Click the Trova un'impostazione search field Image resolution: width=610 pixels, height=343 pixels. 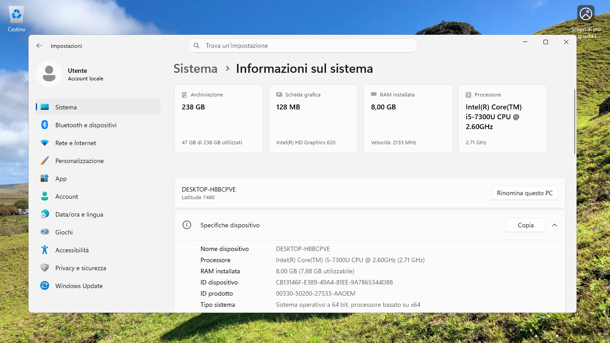(x=303, y=46)
